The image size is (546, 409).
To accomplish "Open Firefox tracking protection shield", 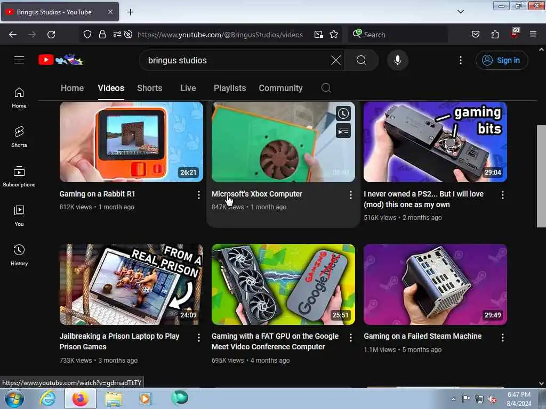I will click(x=87, y=35).
